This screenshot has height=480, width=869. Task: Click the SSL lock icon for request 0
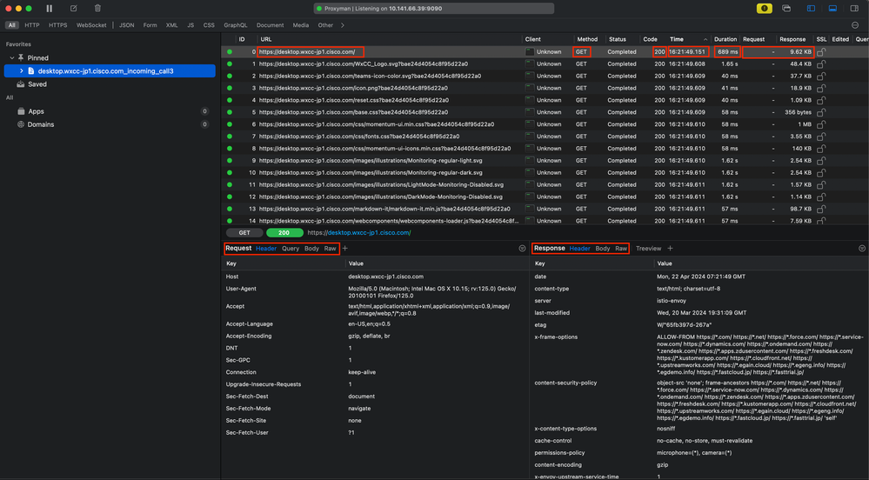821,51
